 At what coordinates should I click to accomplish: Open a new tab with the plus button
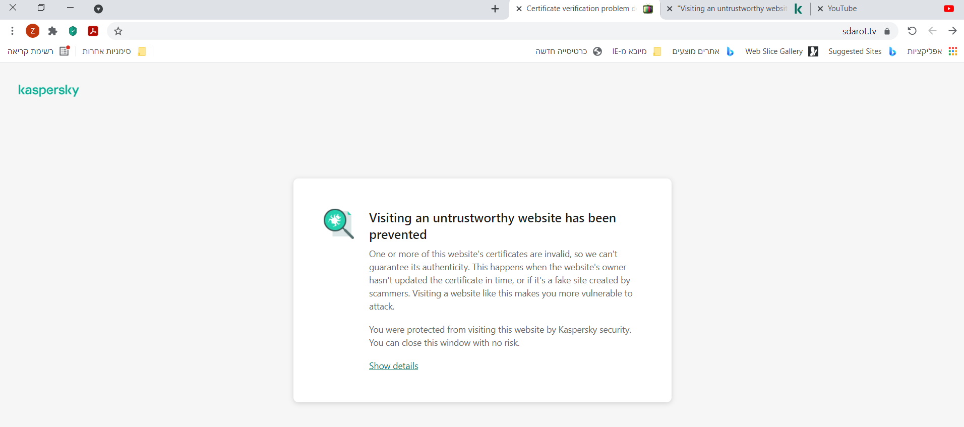495,9
